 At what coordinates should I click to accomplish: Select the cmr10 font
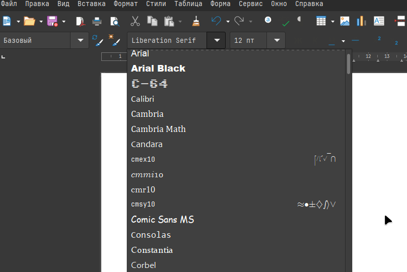pos(237,189)
